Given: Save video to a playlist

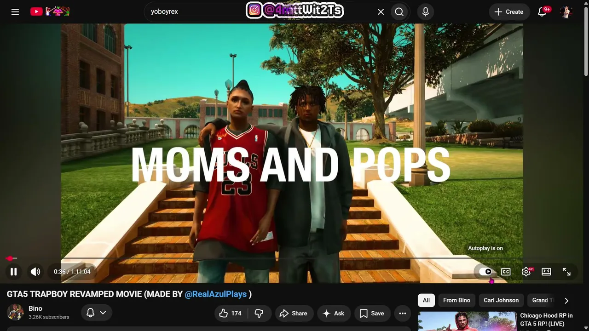Looking at the screenshot, I should tap(372, 313).
